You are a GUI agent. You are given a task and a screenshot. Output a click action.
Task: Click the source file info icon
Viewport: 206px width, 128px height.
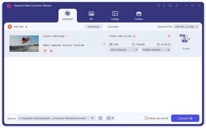(x=67, y=36)
